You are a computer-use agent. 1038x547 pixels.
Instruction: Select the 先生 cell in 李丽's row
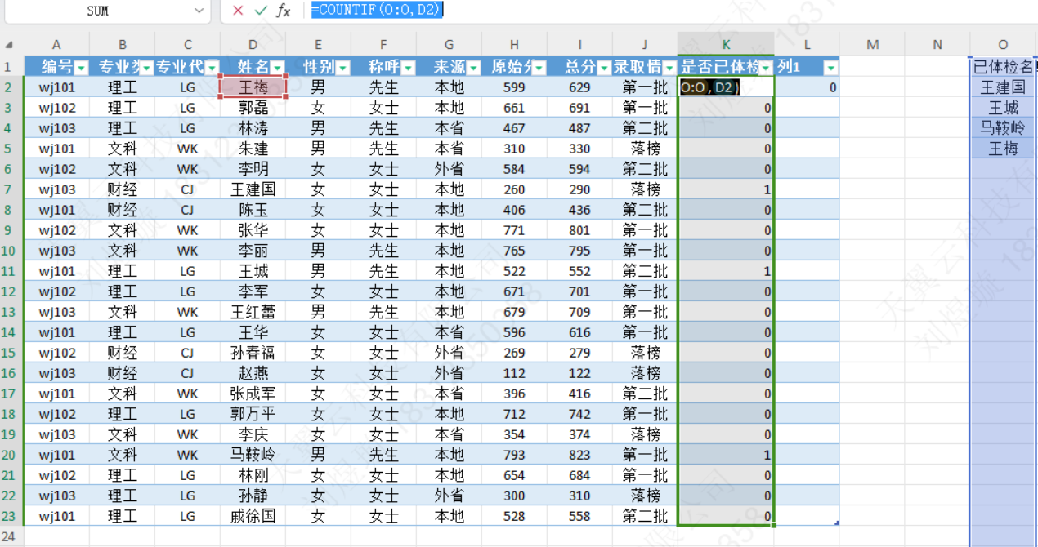[x=383, y=251]
